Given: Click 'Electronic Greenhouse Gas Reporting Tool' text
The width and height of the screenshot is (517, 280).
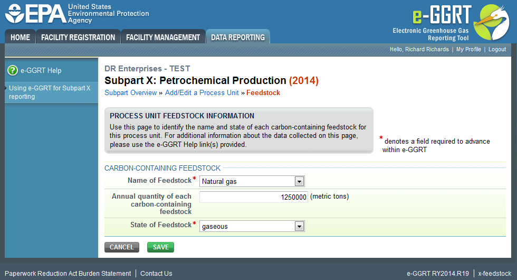Looking at the screenshot, I should (x=430, y=34).
